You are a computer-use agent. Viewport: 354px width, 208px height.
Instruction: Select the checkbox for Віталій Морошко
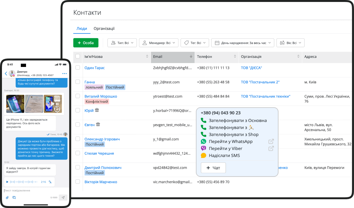(x=77, y=96)
